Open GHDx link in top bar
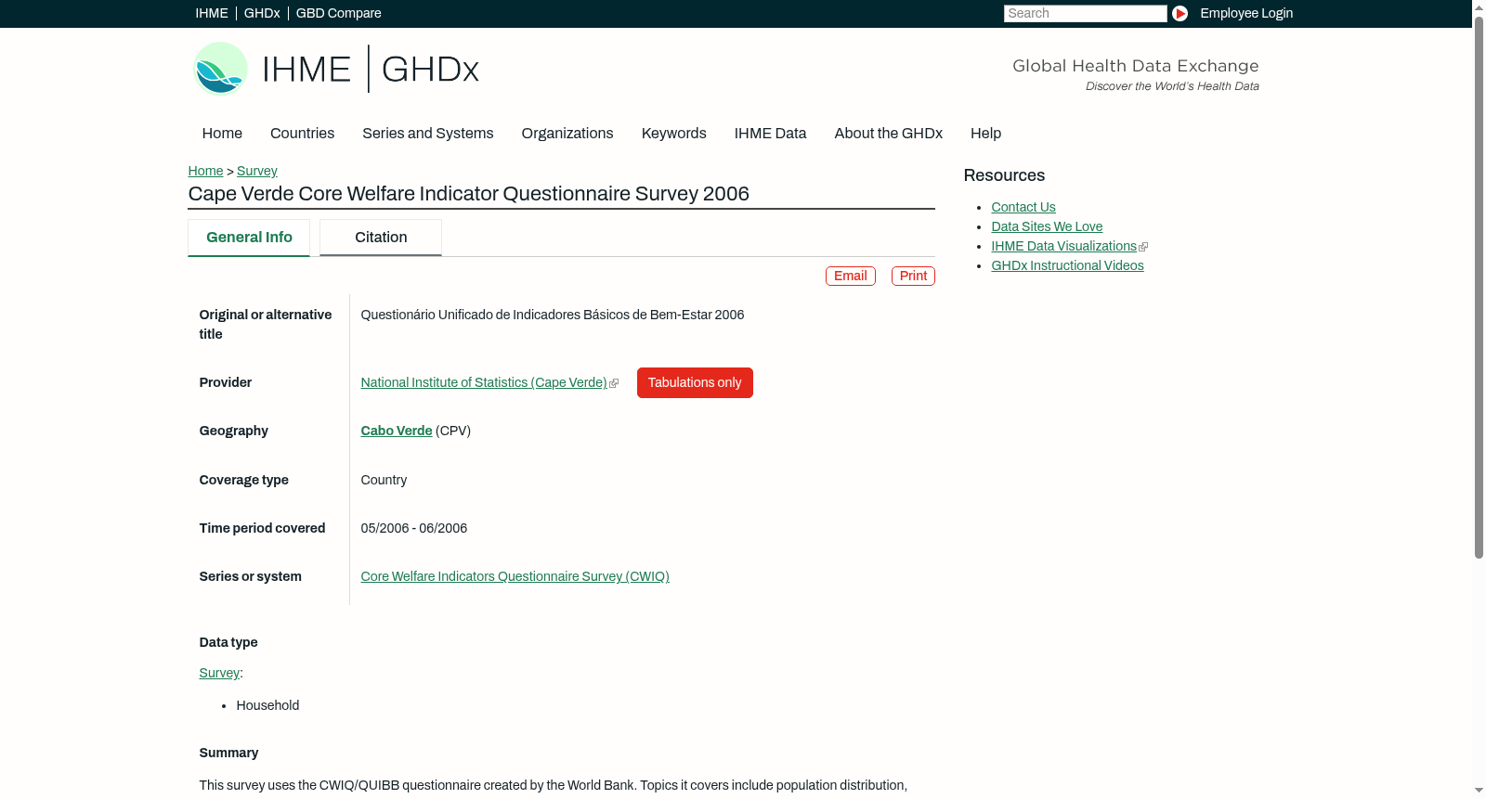Image resolution: width=1486 pixels, height=799 pixels. (262, 13)
